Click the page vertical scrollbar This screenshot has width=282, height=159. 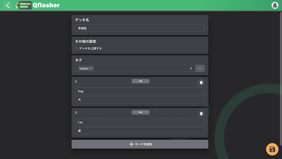pyautogui.click(x=280, y=79)
